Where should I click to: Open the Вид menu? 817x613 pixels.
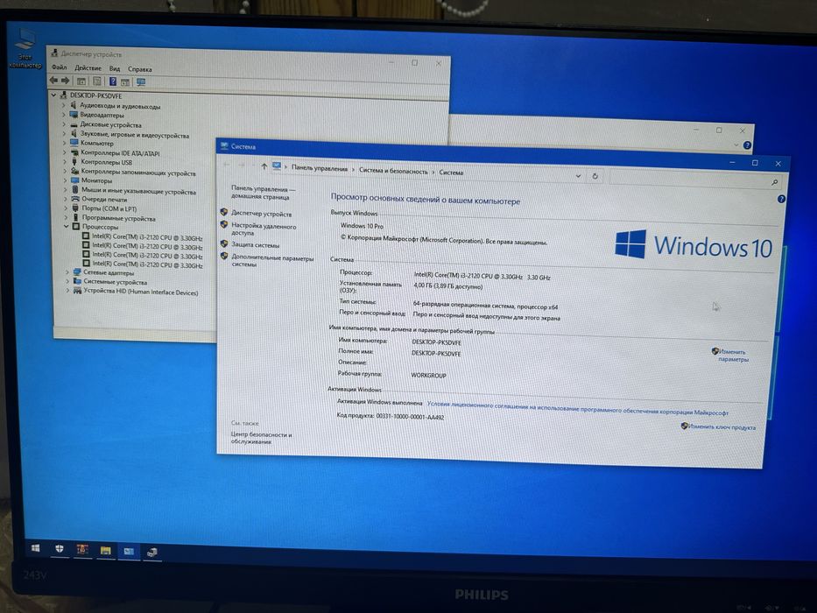pyautogui.click(x=115, y=68)
